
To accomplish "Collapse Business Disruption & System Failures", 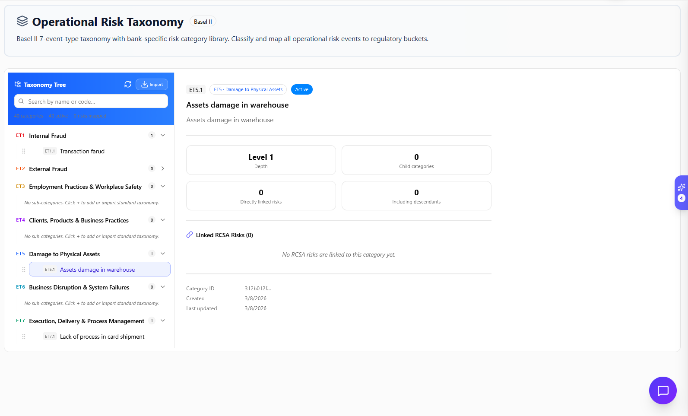I will (x=163, y=287).
